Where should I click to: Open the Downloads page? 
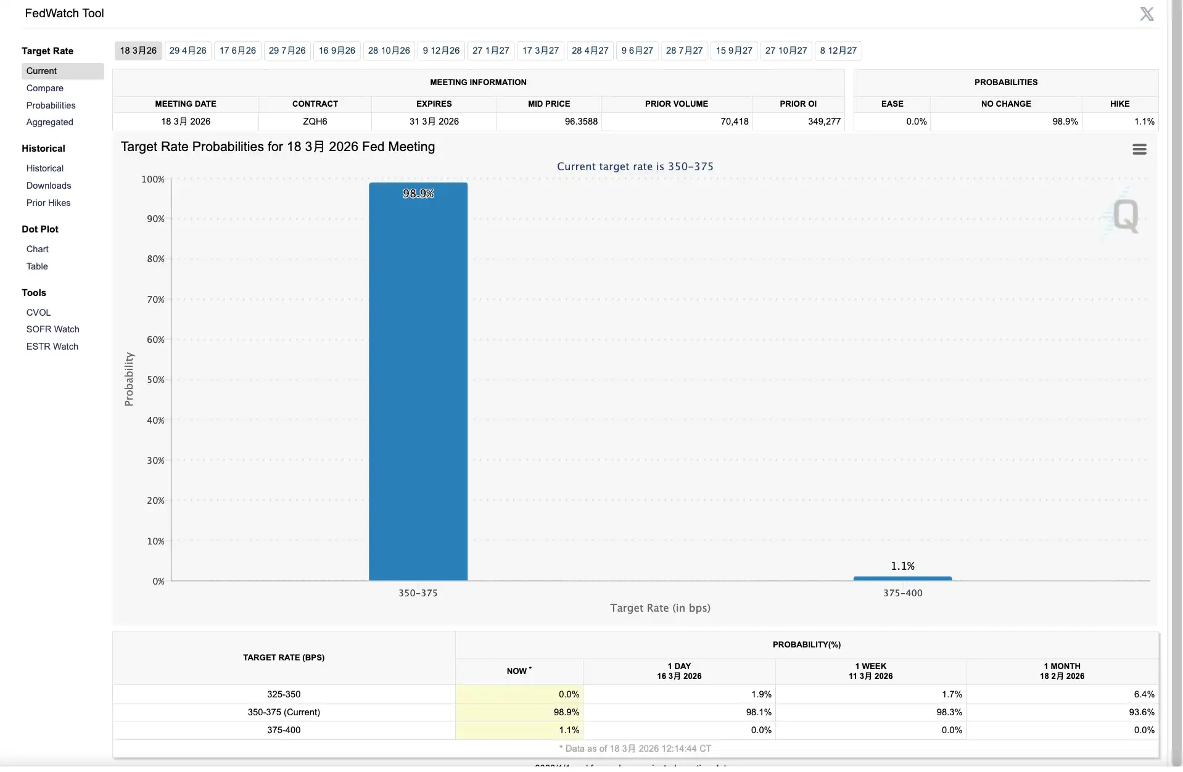pyautogui.click(x=48, y=186)
